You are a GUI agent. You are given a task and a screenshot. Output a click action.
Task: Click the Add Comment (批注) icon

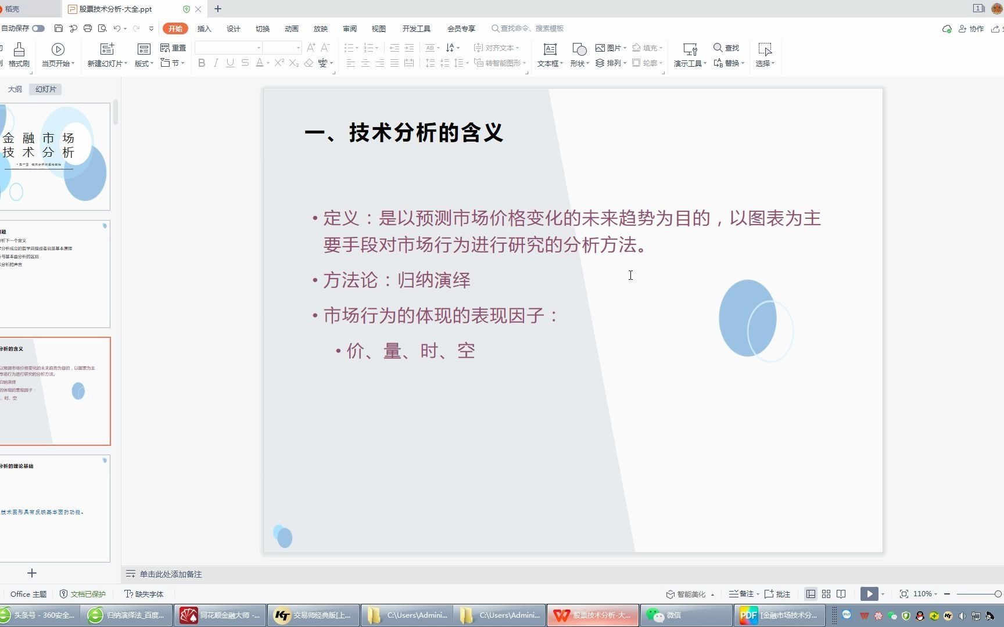[777, 594]
